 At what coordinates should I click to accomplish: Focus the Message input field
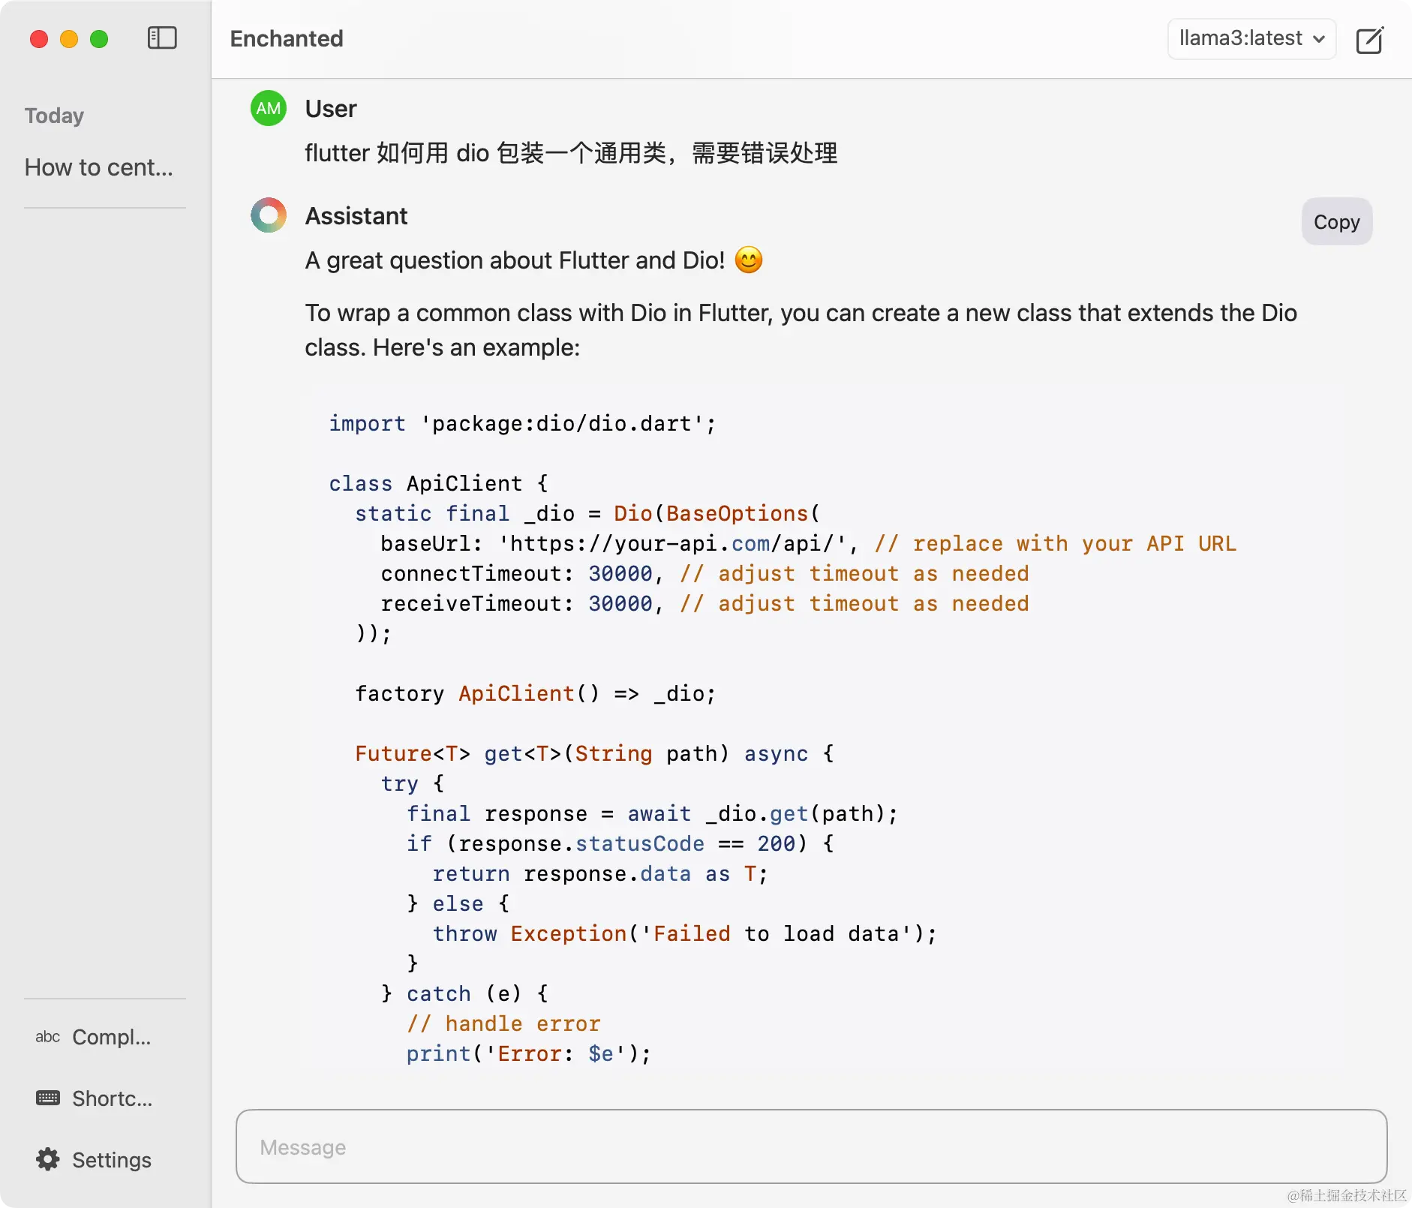pos(811,1147)
